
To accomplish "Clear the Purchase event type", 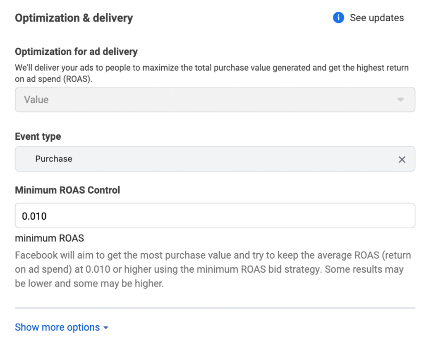I will [402, 159].
